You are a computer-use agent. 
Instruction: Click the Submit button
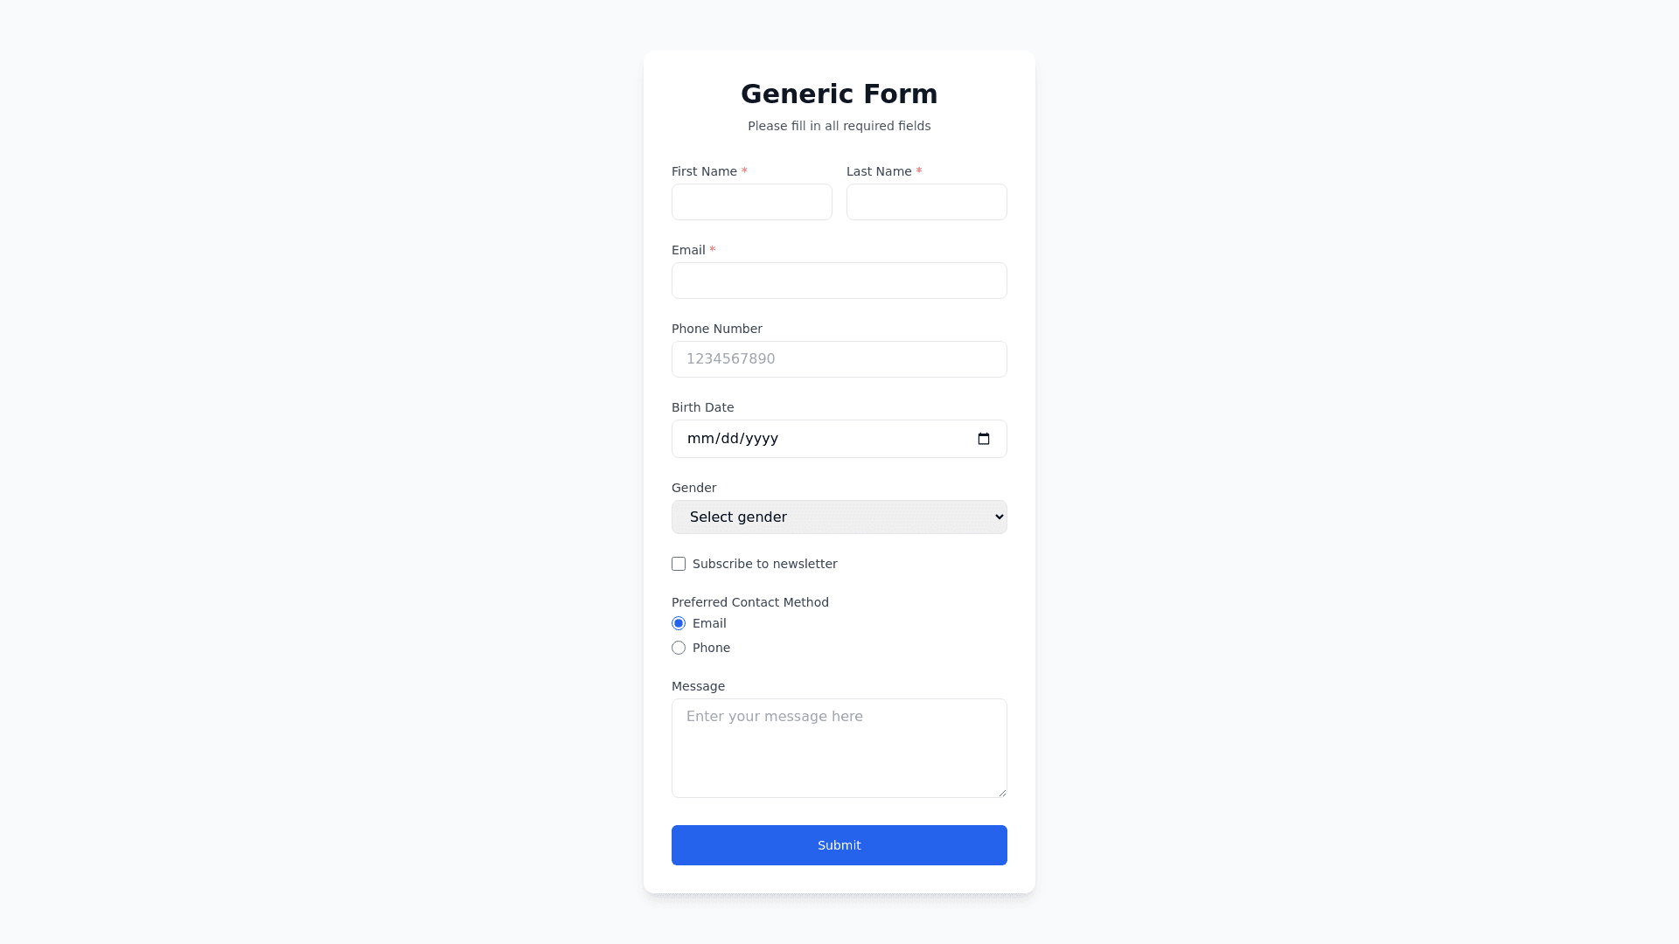[839, 844]
